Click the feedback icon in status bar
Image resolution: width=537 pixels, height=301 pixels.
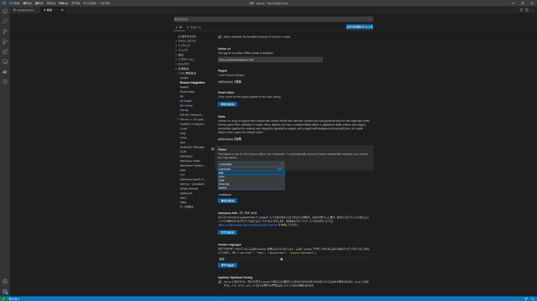coord(526,299)
